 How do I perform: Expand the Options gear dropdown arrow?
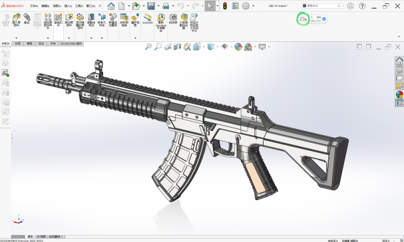click(254, 6)
